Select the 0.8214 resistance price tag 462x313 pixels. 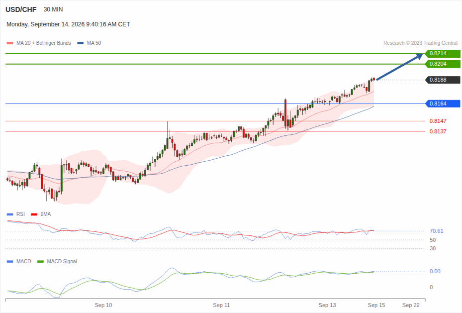click(443, 54)
